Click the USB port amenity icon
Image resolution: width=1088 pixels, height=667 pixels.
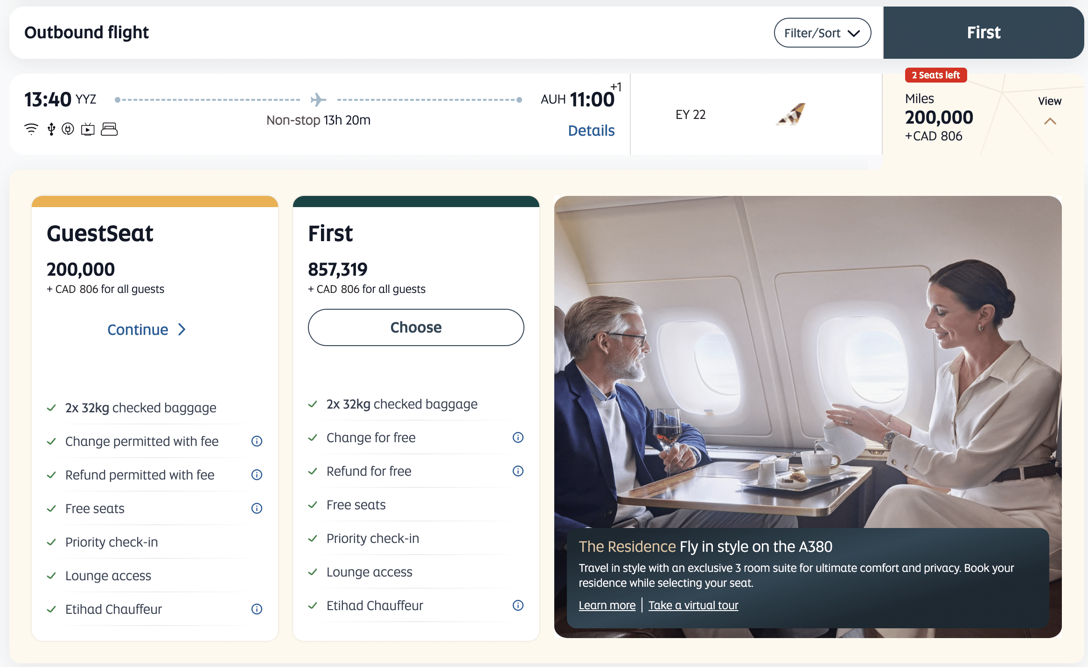click(51, 129)
